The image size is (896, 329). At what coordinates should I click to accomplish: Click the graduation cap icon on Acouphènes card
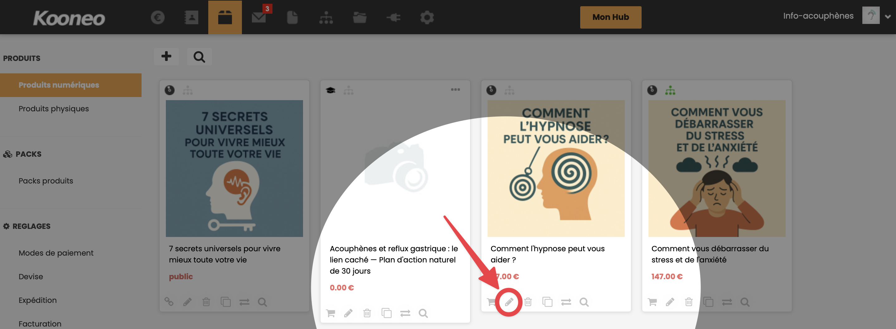coord(330,90)
